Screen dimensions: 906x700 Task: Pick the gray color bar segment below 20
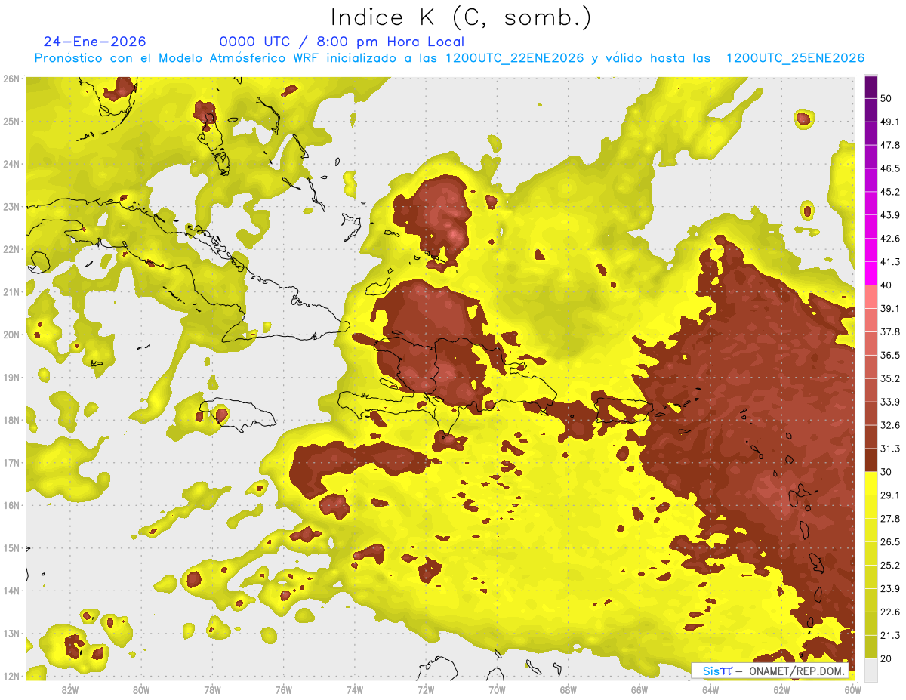871,669
